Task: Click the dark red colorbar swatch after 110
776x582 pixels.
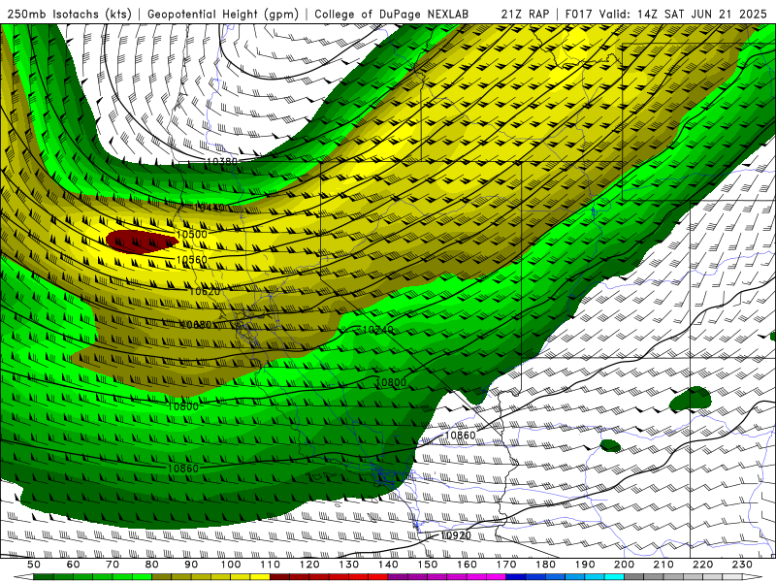Action: 280,577
